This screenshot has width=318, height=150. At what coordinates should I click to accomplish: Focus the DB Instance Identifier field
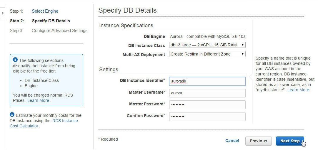[x=207, y=81]
